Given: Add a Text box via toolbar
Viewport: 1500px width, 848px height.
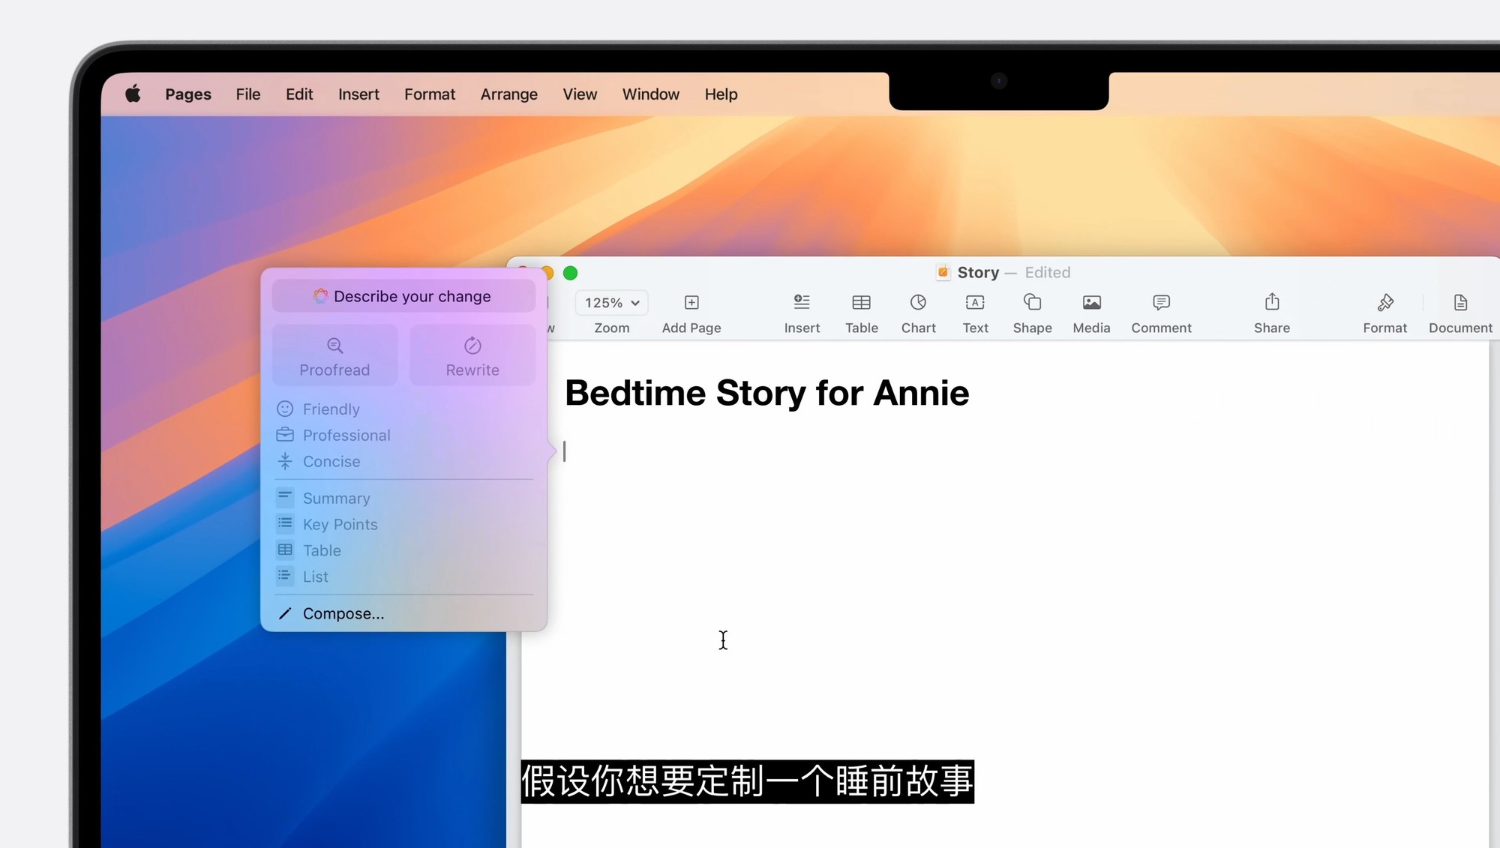Looking at the screenshot, I should point(975,303).
